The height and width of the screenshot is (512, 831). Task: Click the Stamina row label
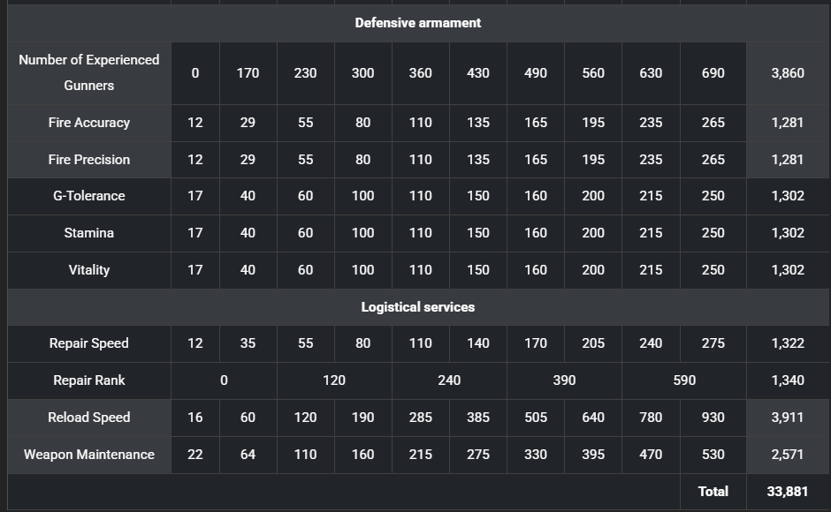[89, 233]
